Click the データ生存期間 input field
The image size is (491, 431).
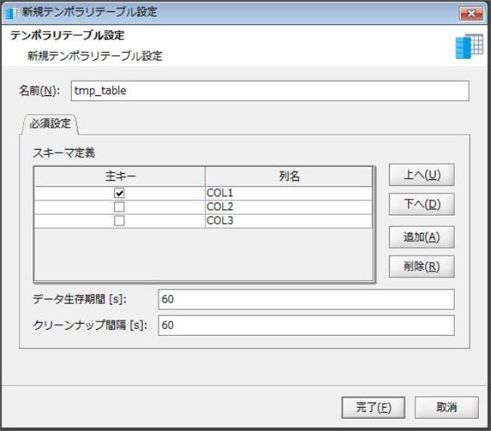point(306,299)
